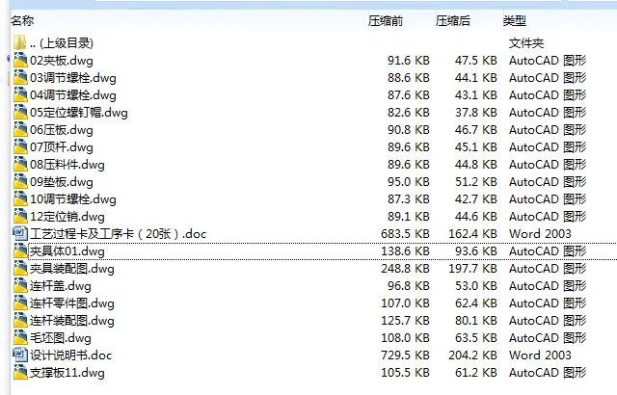
Task: Select 工艺过程卡及工序卡（20张）.doc file name
Action: 118,233
